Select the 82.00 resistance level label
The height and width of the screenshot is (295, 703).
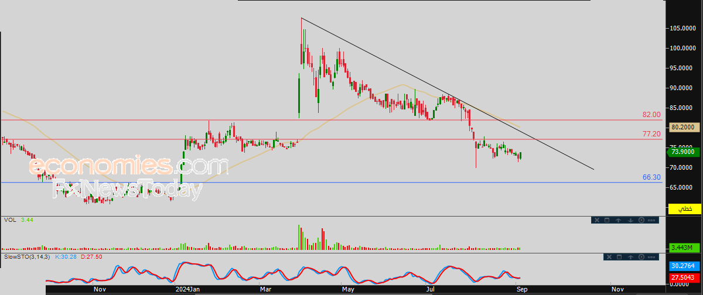(651, 115)
